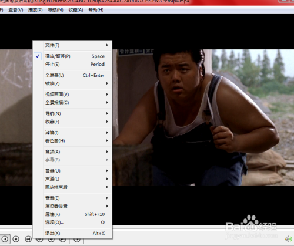Open the 播放(P) menu in menu bar

35,10
